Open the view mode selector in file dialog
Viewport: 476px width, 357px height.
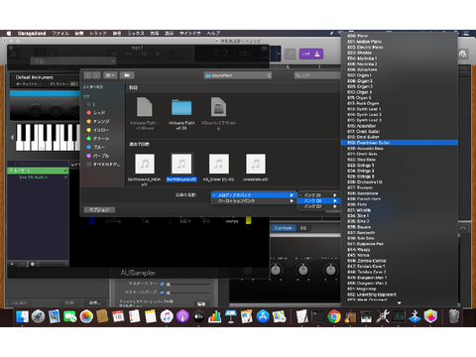110,75
